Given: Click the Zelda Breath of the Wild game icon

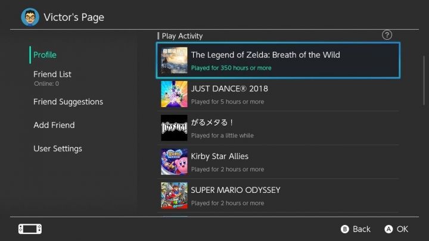Looking at the screenshot, I should [174, 60].
